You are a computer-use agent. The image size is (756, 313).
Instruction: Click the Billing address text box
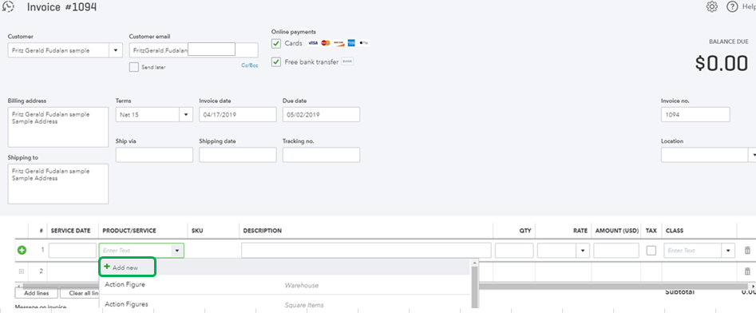point(58,127)
